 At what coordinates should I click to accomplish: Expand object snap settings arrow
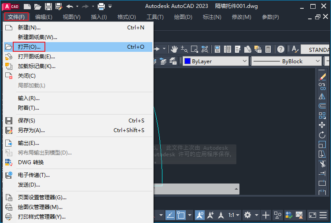(x=190, y=215)
